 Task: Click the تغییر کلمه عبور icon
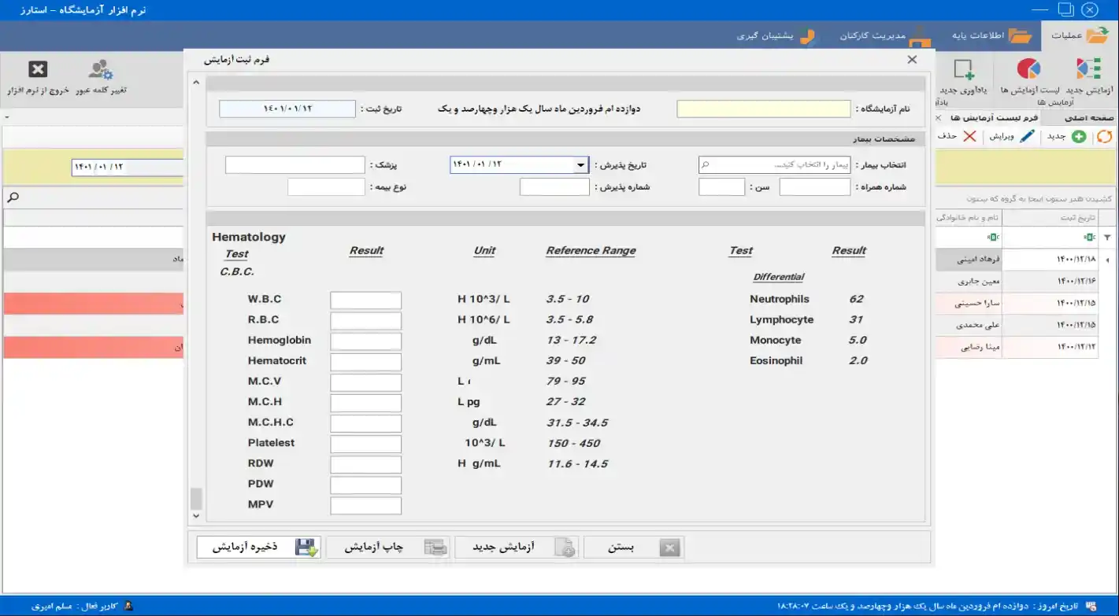click(101, 70)
